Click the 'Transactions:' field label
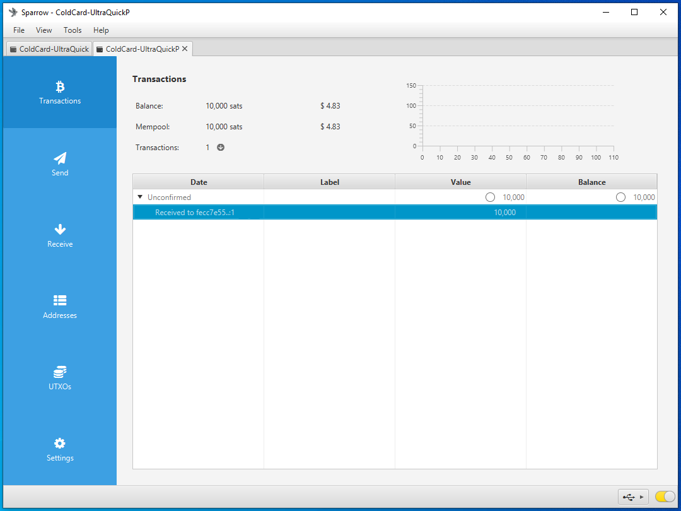Viewport: 681px width, 511px height. tap(157, 147)
